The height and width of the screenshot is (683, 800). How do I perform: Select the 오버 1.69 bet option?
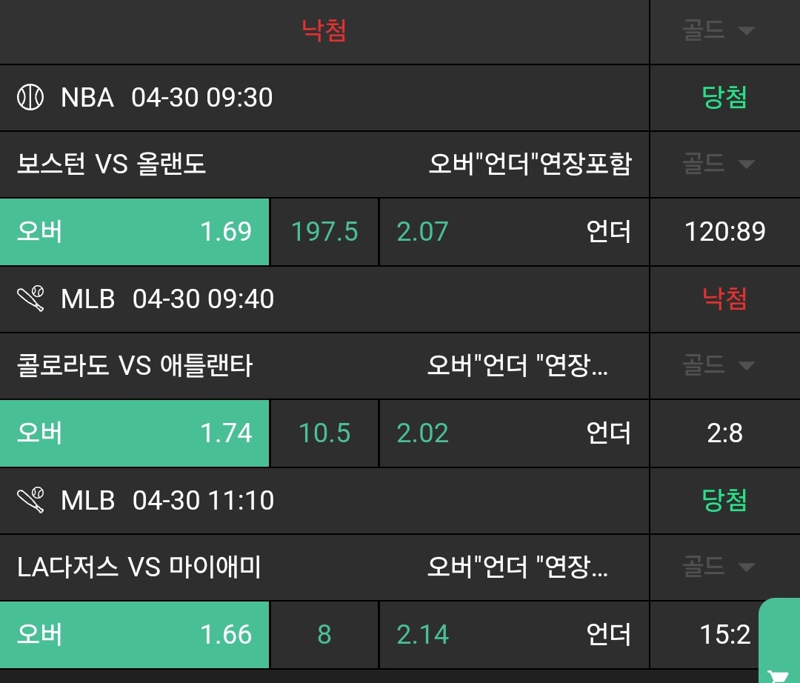(x=134, y=232)
